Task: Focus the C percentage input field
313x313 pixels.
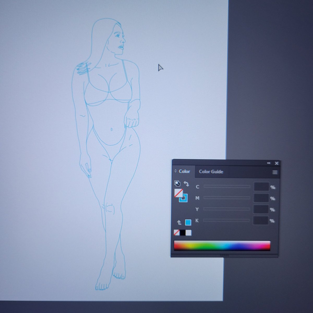Action: [261, 187]
